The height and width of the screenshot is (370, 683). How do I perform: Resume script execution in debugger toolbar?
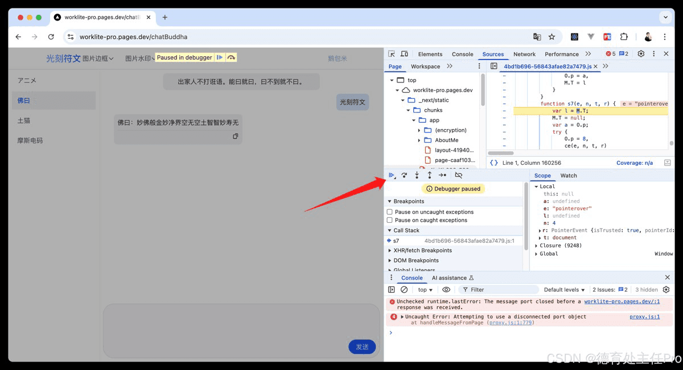point(392,175)
